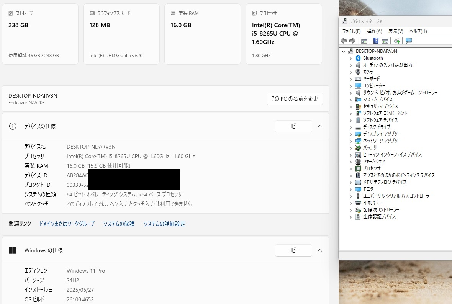The width and height of the screenshot is (452, 304).
Task: Click Windows logo icon beside Windows の仕様
Action: point(13,250)
